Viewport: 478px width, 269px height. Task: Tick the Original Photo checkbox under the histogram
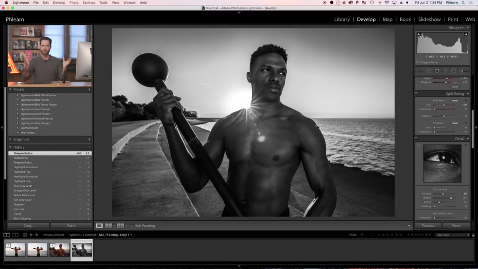pyautogui.click(x=418, y=62)
